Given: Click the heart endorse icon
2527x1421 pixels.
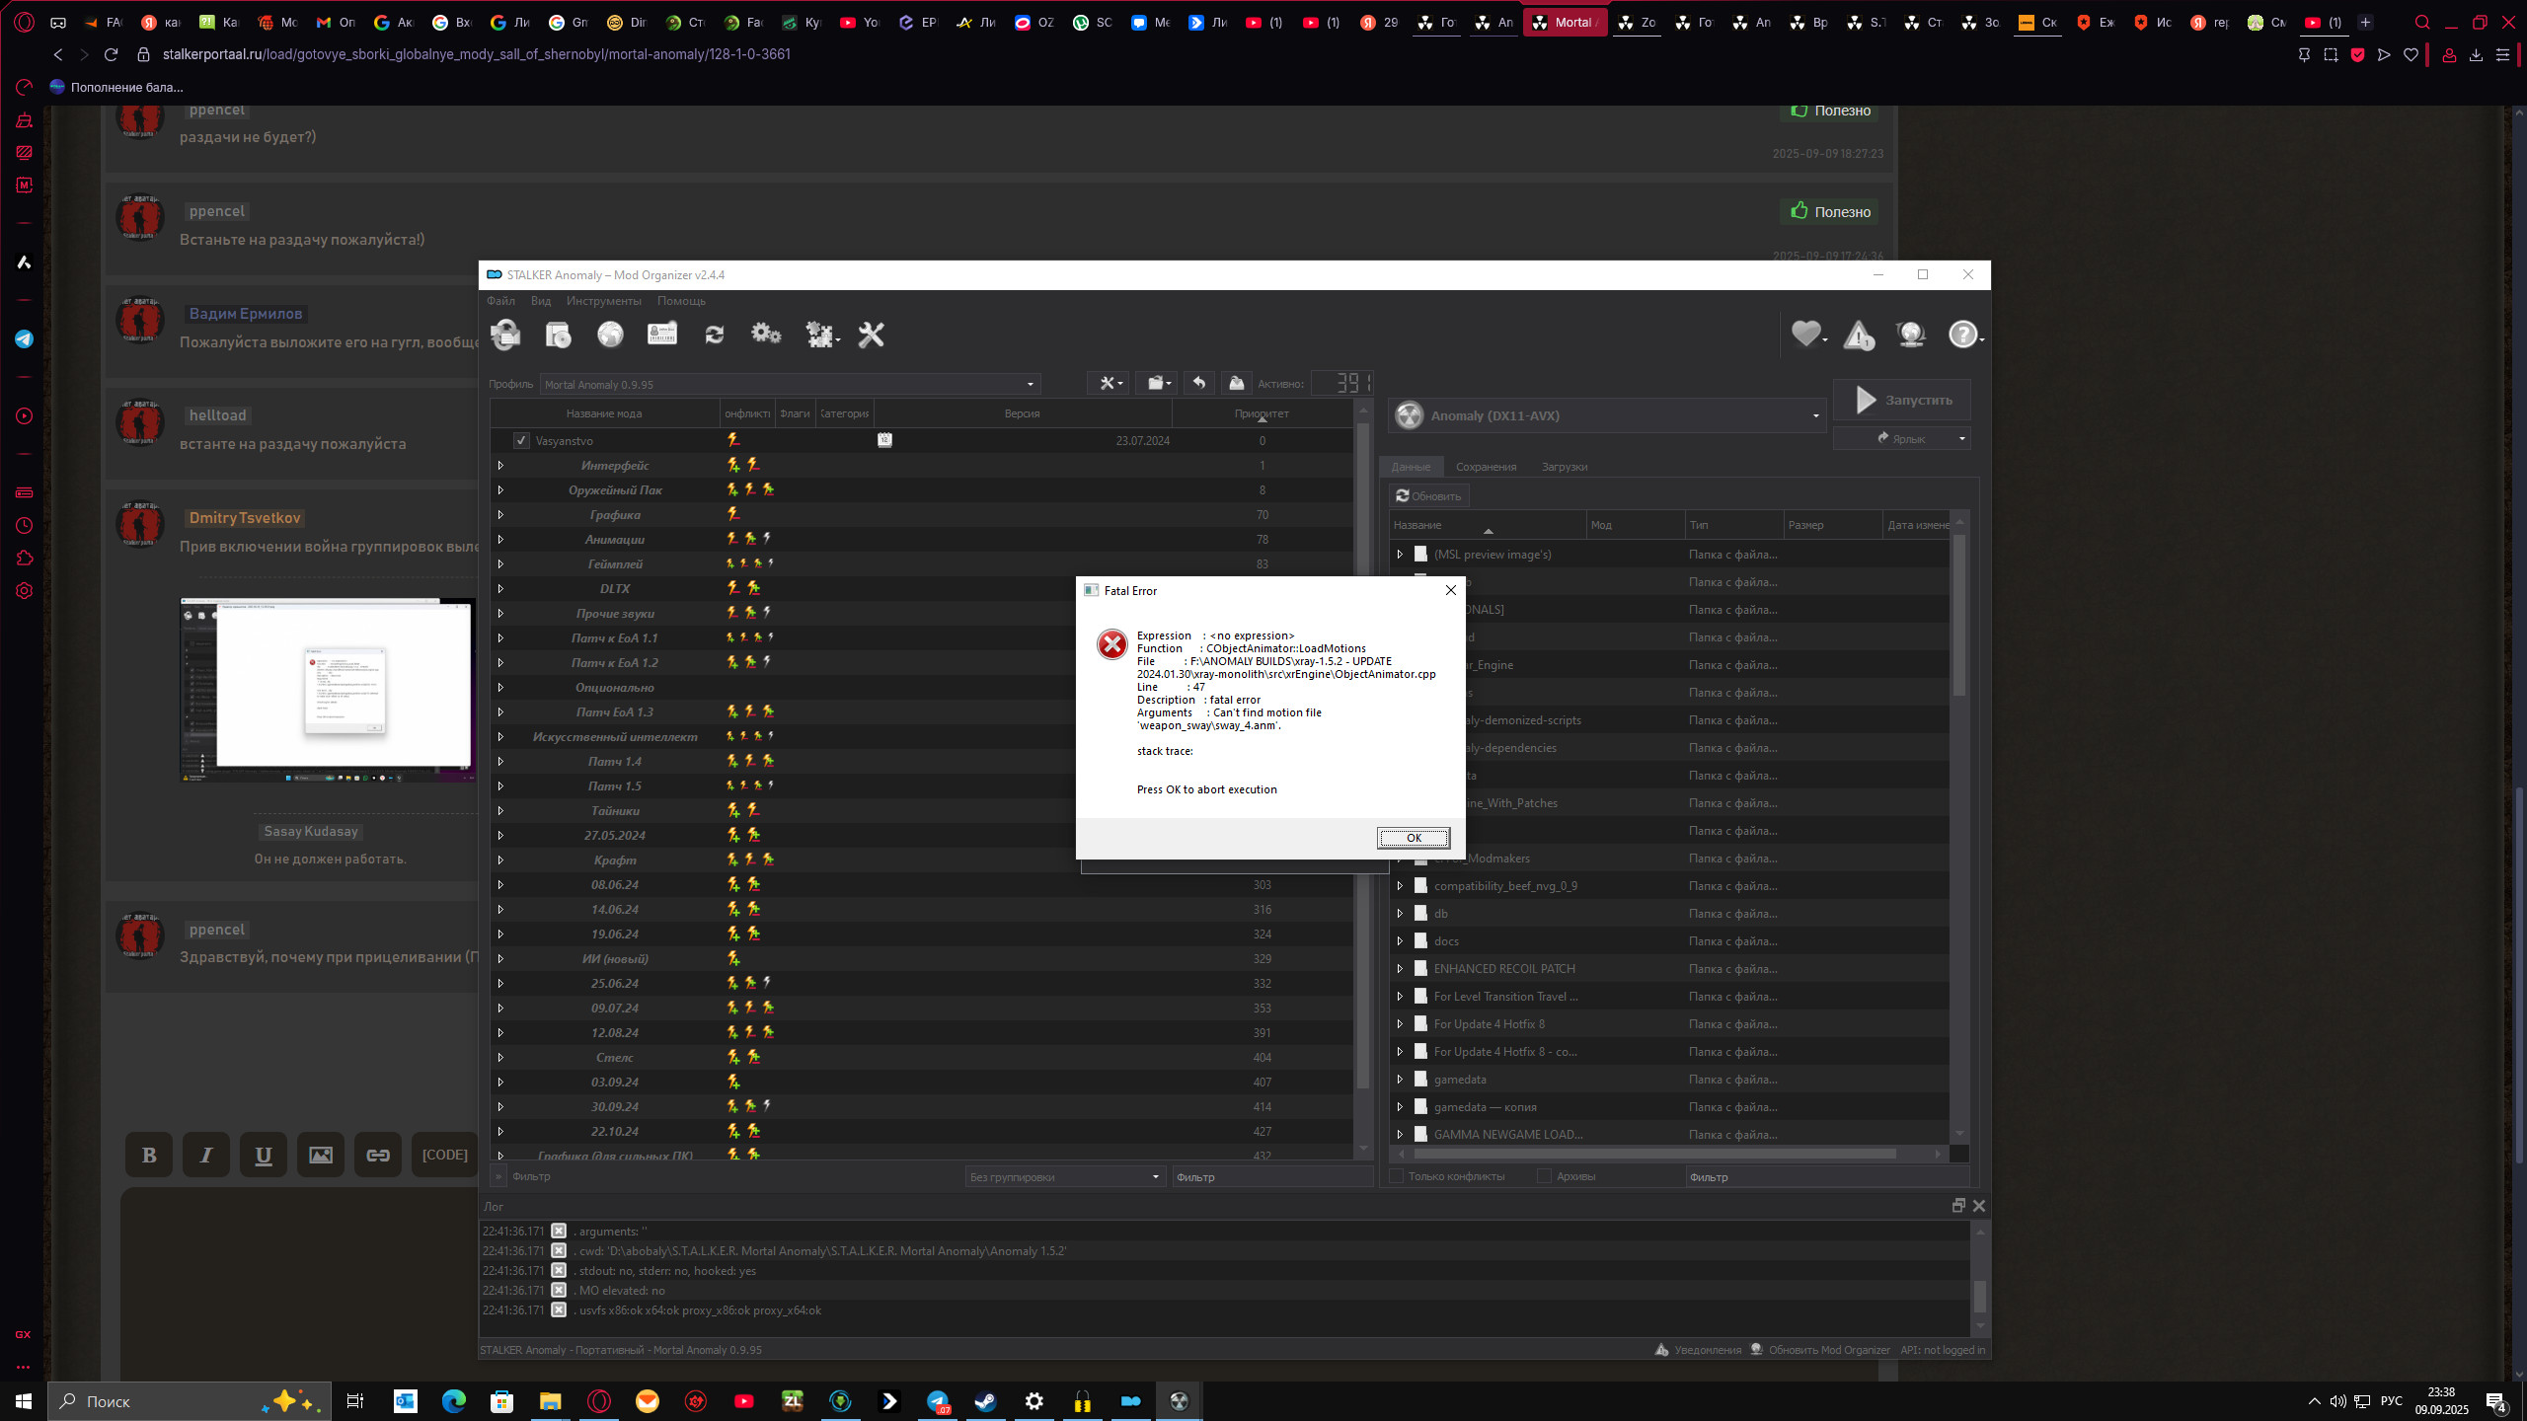Looking at the screenshot, I should point(1807,336).
